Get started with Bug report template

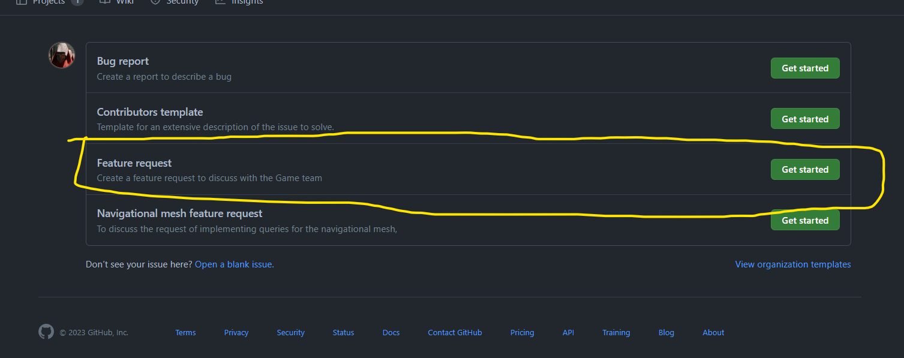click(x=805, y=68)
